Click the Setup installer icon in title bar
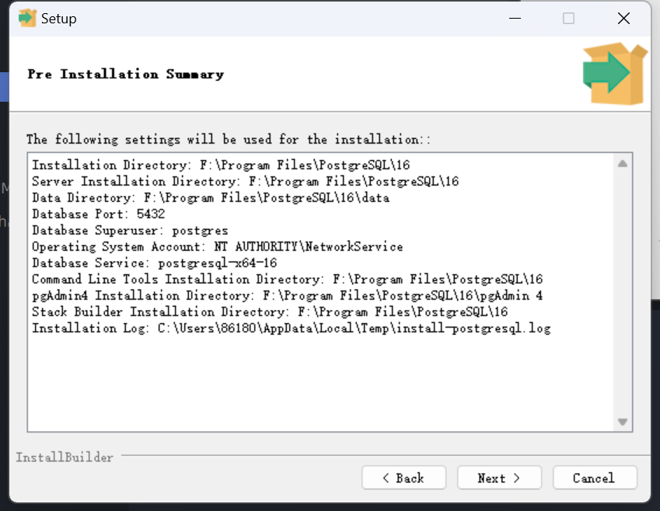Image resolution: width=660 pixels, height=511 pixels. [x=27, y=18]
